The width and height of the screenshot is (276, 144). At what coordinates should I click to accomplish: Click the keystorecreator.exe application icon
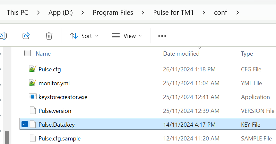(x=32, y=97)
